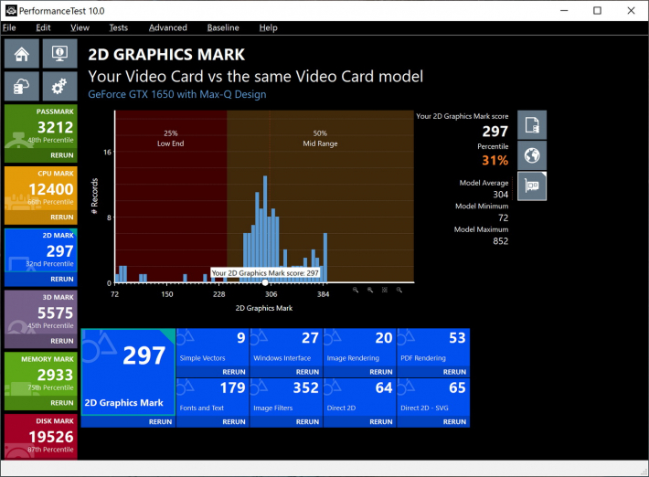This screenshot has width=649, height=477.
Task: Rerun the Disk Mark test
Action: coord(62,464)
